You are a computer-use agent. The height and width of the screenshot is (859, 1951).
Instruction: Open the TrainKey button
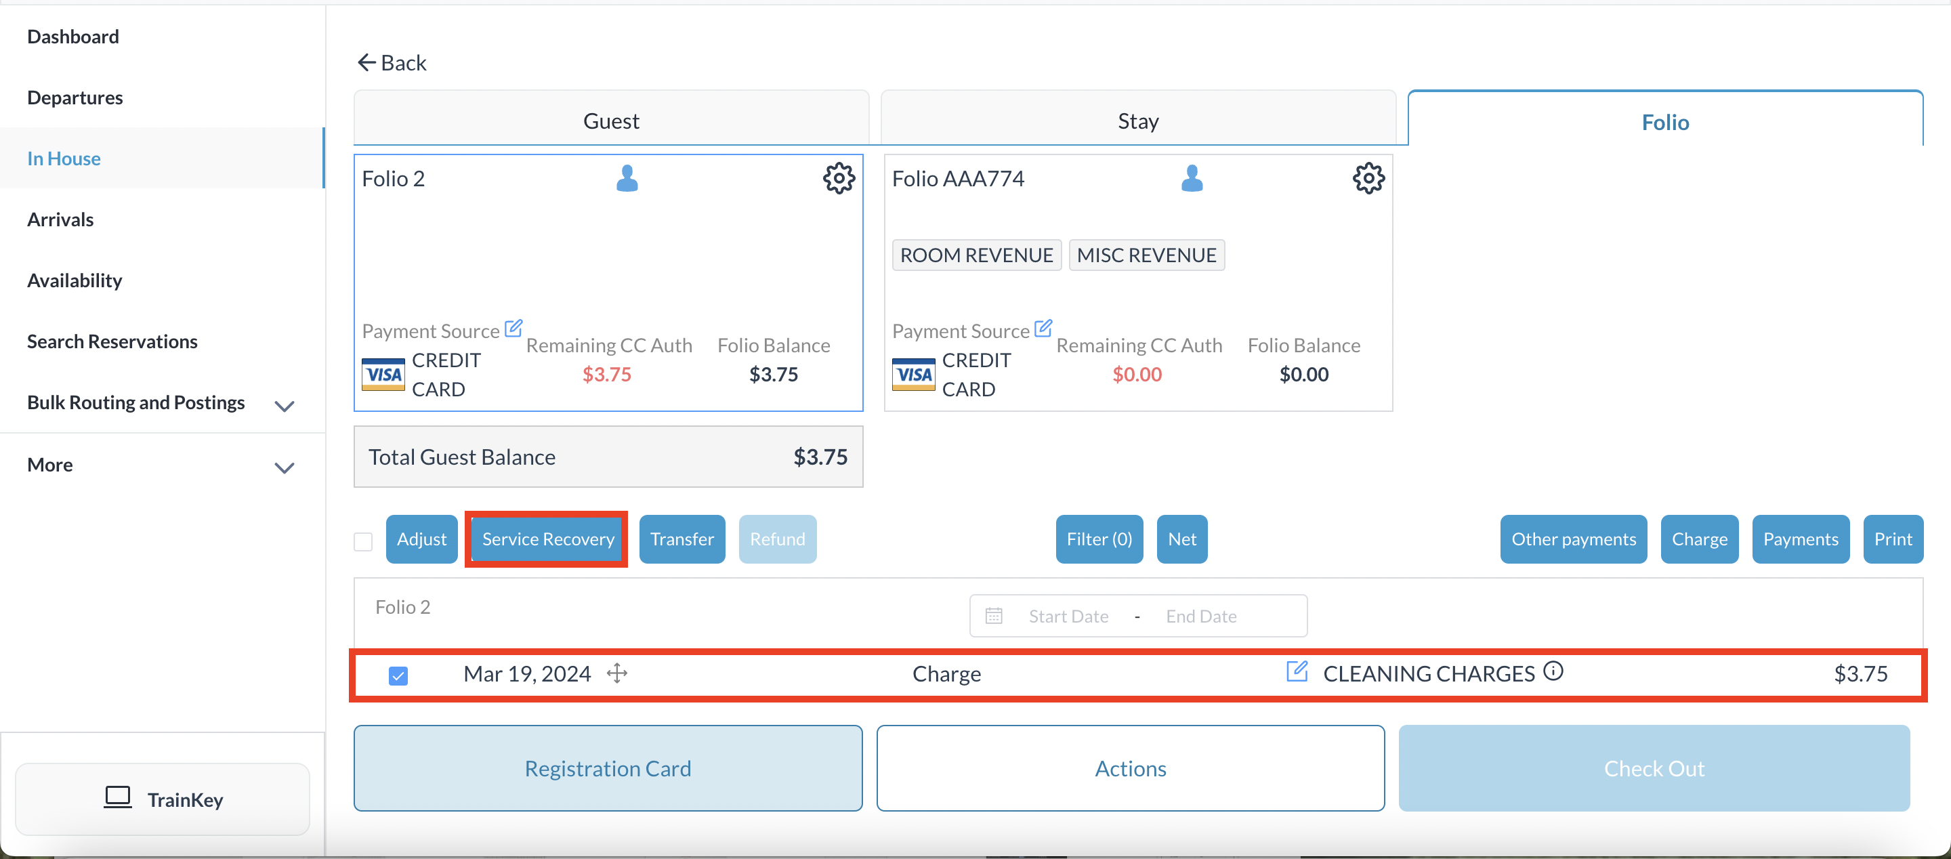click(x=163, y=799)
